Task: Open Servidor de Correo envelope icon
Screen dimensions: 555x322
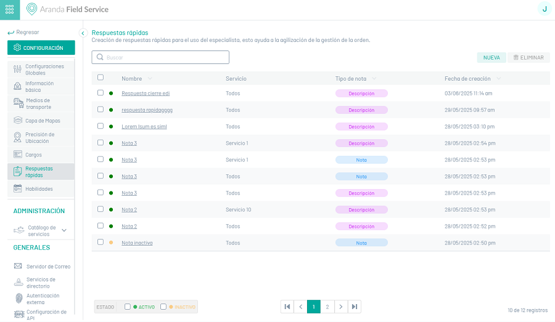Action: click(x=18, y=267)
